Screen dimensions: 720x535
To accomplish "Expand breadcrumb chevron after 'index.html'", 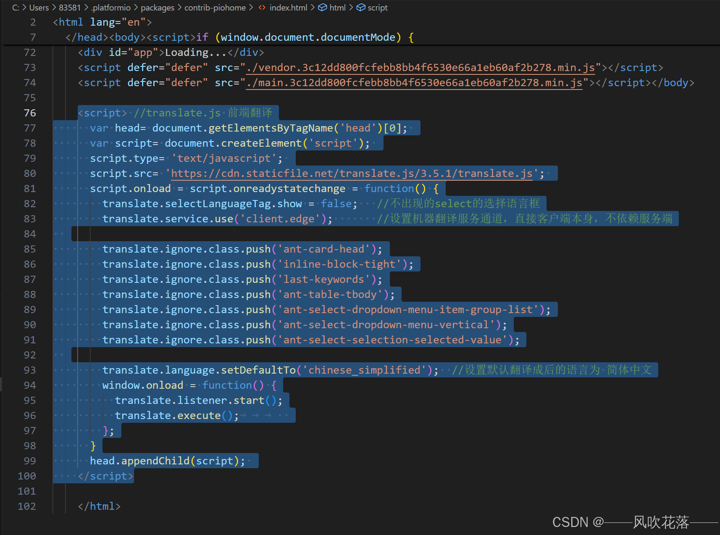I will pos(312,8).
